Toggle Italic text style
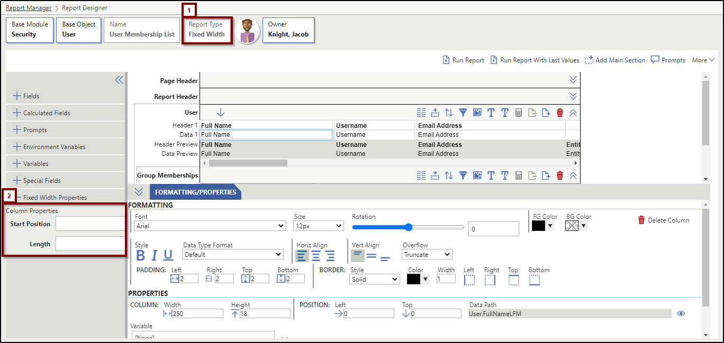 coord(155,255)
